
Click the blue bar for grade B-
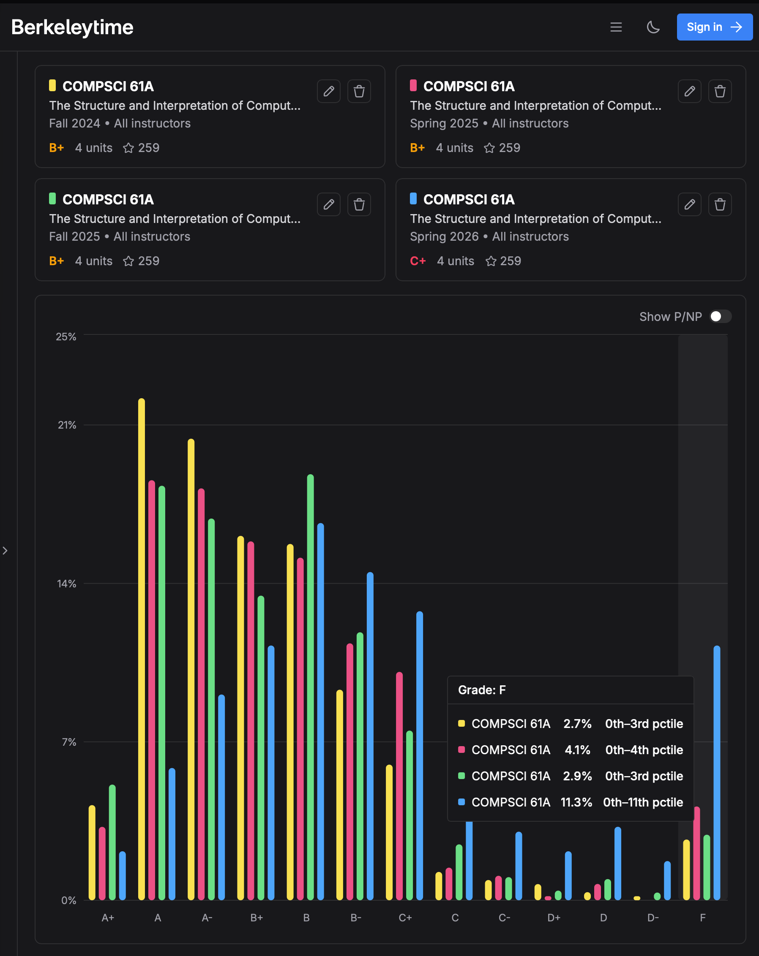point(370,736)
